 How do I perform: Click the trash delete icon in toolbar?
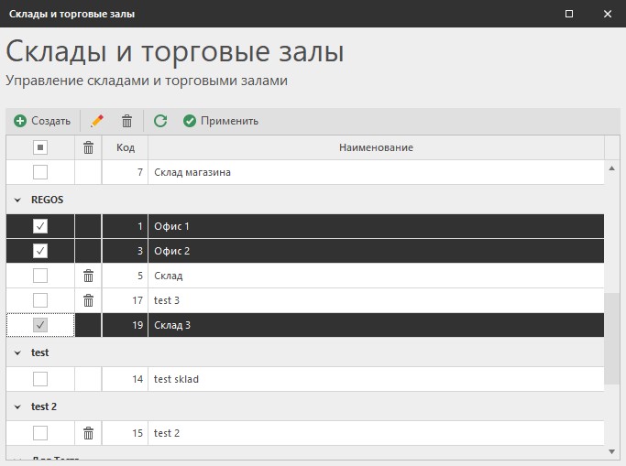click(127, 121)
